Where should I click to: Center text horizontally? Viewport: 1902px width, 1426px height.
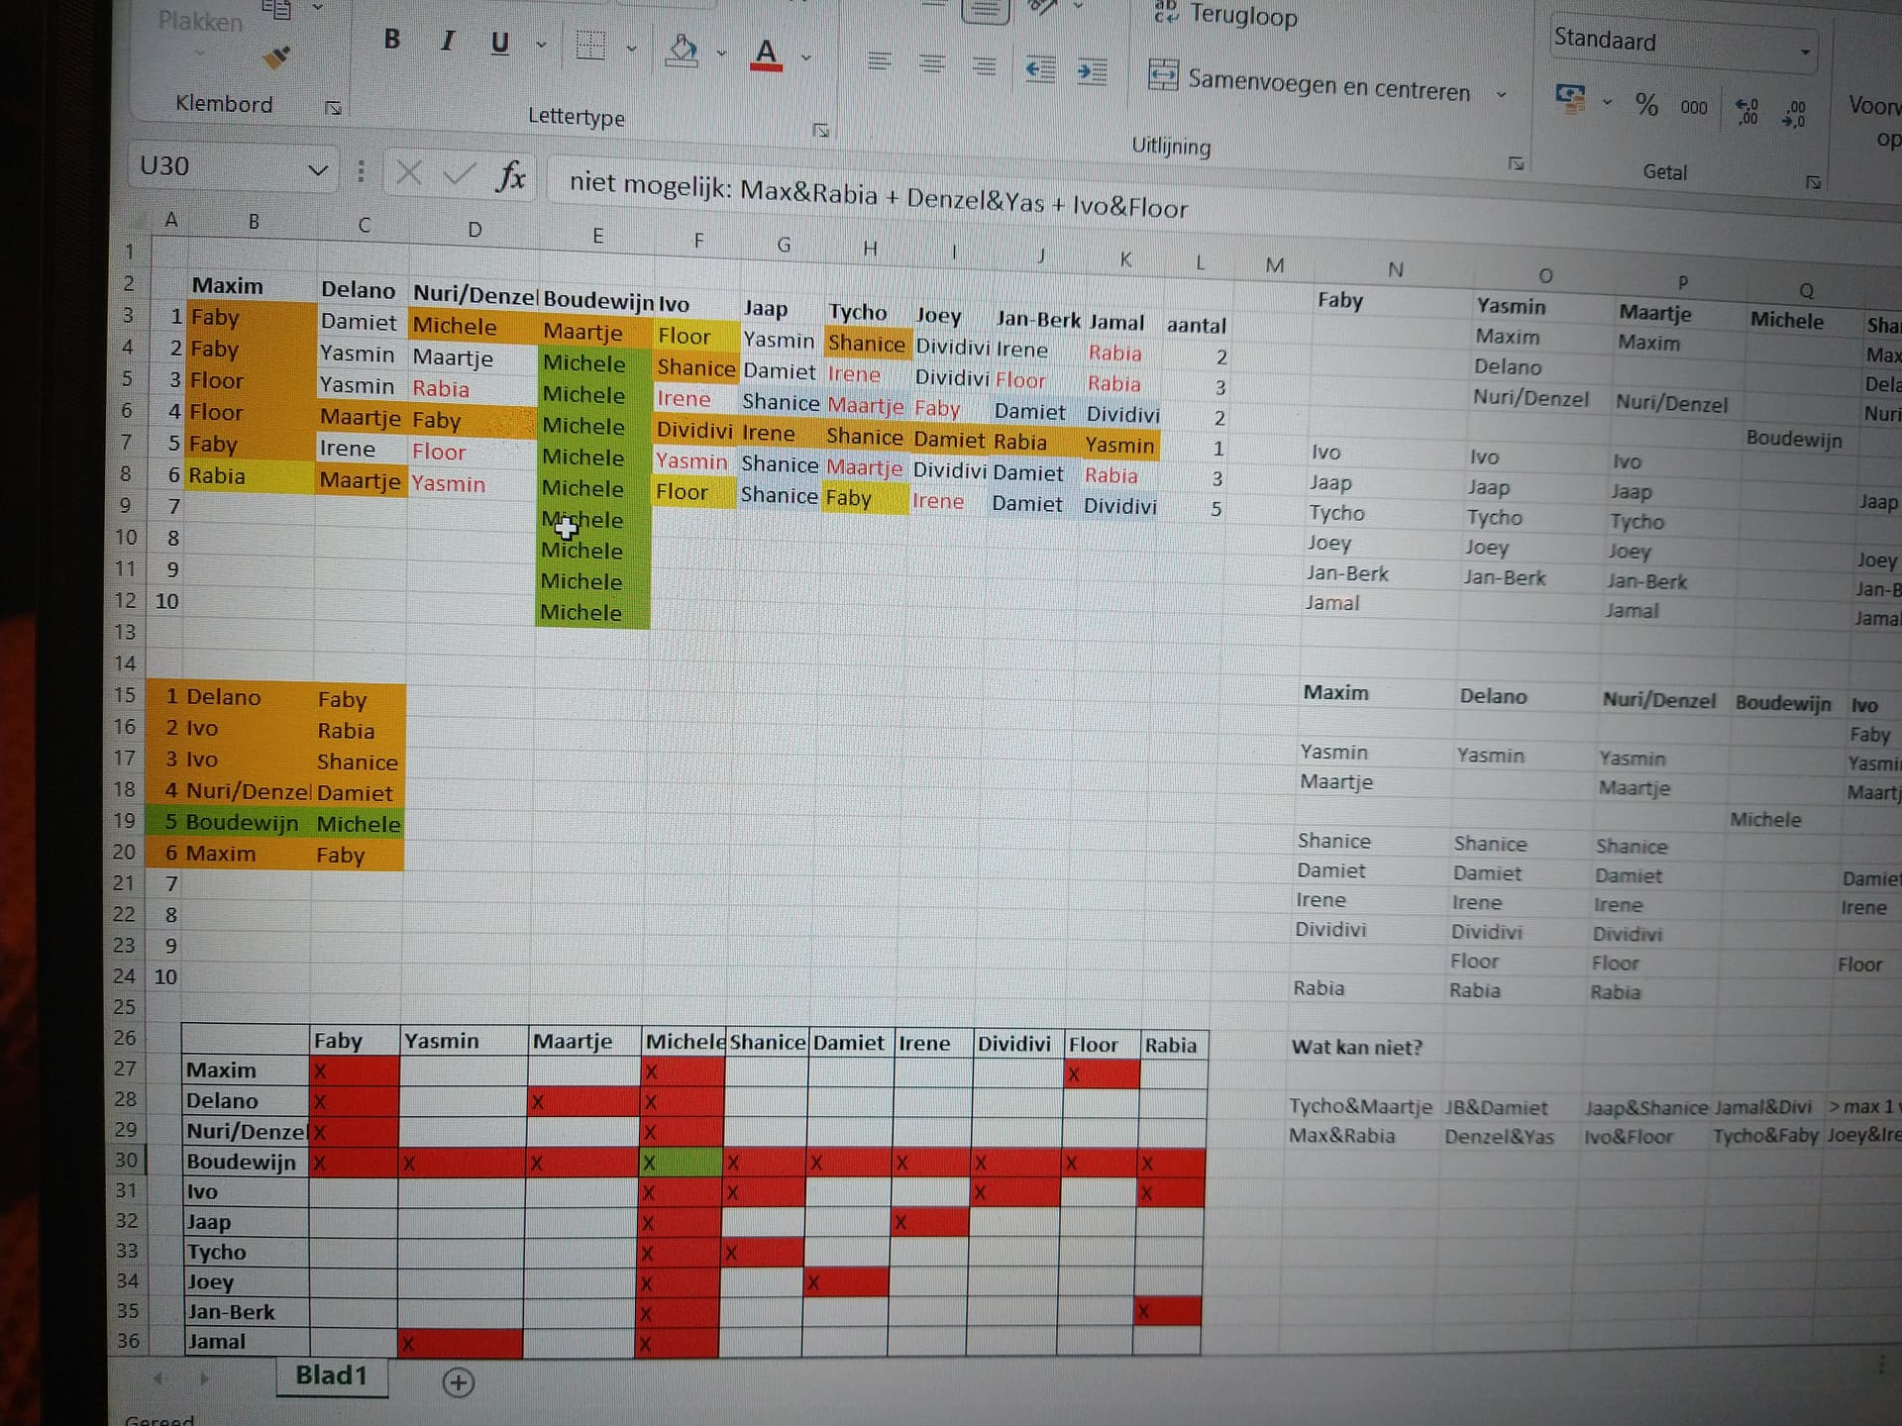click(x=931, y=63)
